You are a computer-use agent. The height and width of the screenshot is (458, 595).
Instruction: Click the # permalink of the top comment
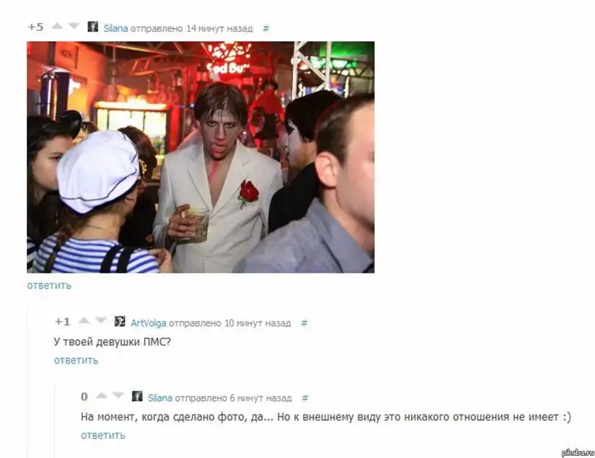click(x=266, y=28)
